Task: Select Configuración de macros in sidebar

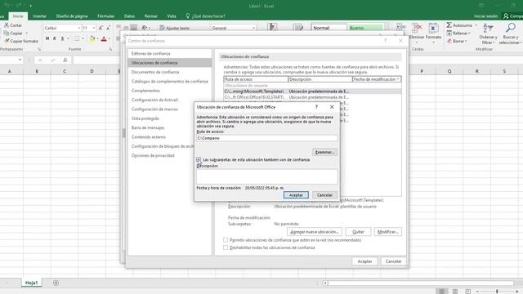Action: pos(154,109)
